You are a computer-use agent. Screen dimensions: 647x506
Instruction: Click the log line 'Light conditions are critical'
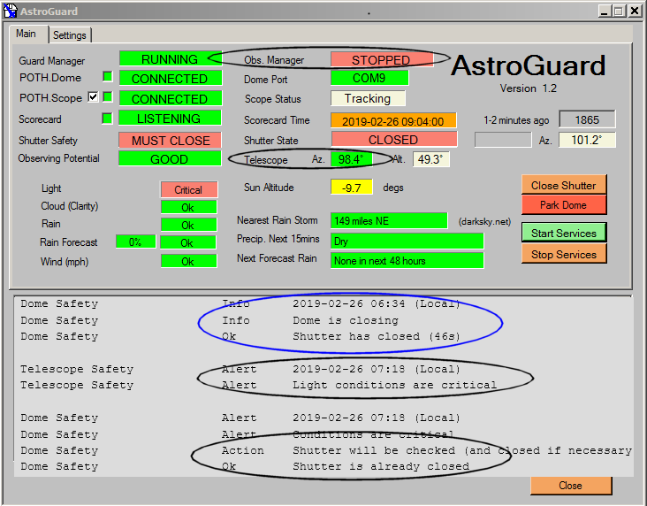tap(394, 385)
